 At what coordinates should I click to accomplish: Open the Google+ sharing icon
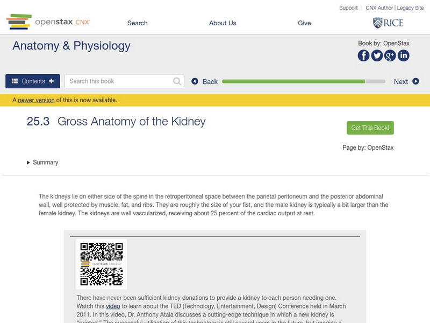[x=390, y=54]
